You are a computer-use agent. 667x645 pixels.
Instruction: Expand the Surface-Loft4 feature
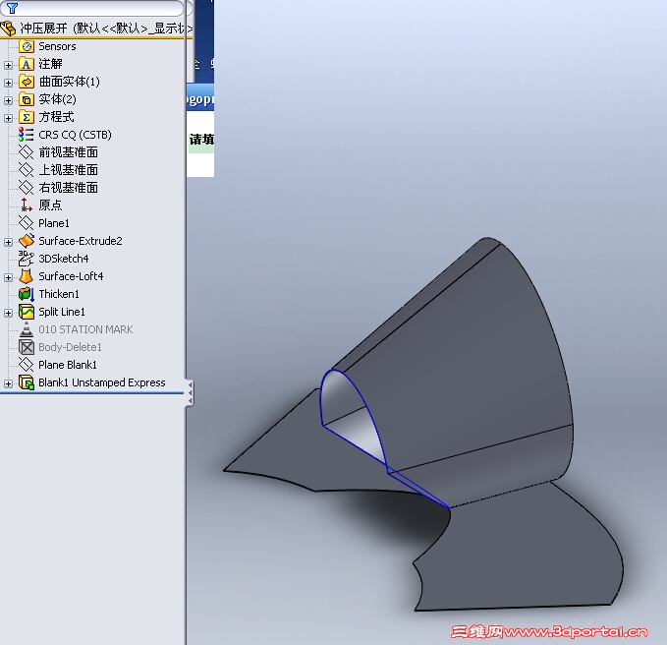point(8,277)
